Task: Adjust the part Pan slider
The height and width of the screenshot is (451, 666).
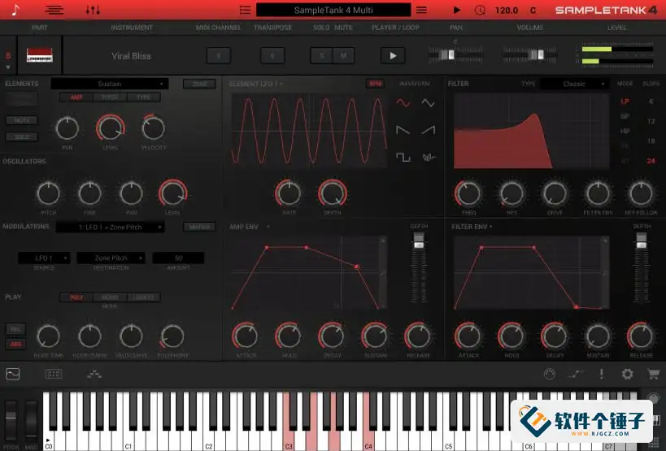Action: coord(455,55)
